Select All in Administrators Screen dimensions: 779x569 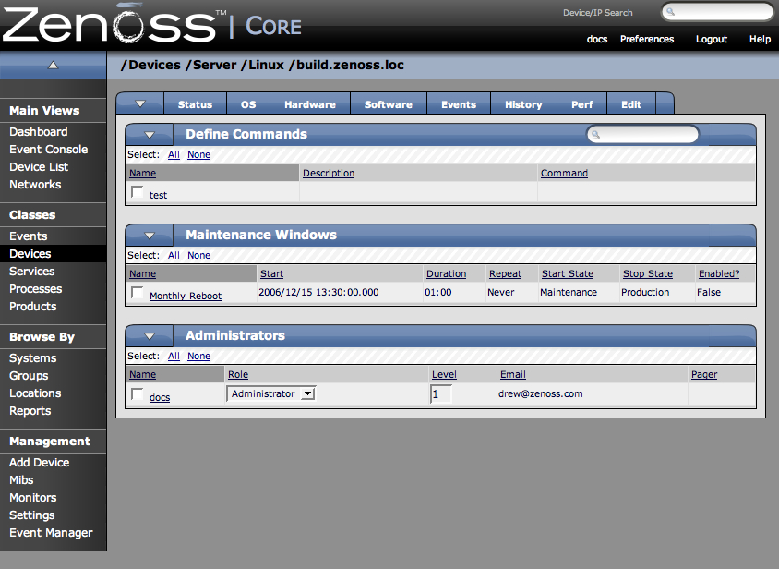pos(174,357)
